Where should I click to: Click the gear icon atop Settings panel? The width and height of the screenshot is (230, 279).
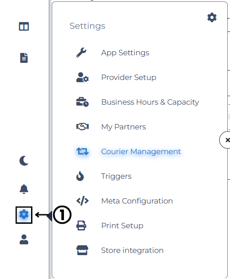click(212, 18)
